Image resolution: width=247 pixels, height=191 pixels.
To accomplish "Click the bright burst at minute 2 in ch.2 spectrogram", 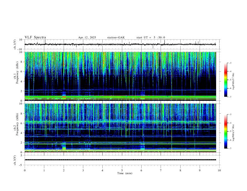I will tap(64, 146).
